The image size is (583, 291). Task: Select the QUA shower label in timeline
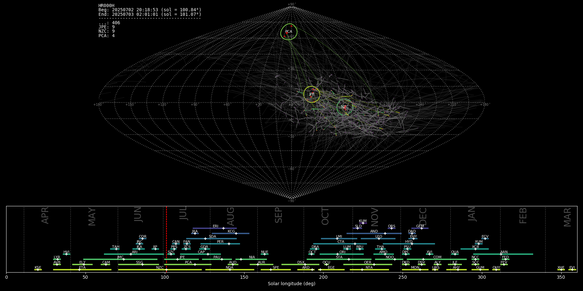[455, 252]
